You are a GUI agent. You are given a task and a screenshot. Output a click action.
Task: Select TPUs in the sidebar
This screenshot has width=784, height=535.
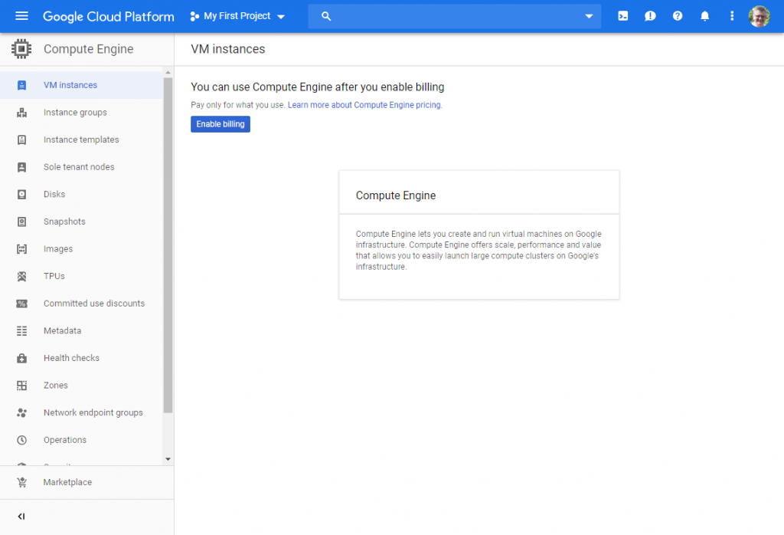coord(81,276)
